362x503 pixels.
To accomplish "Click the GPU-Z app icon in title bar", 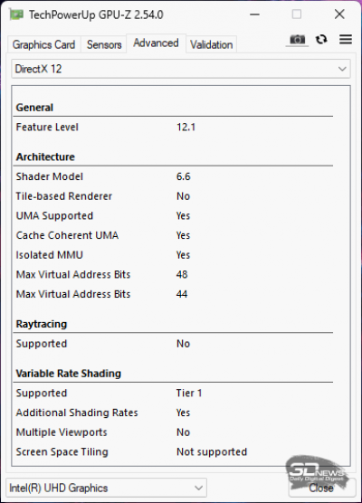I will coord(16,14).
